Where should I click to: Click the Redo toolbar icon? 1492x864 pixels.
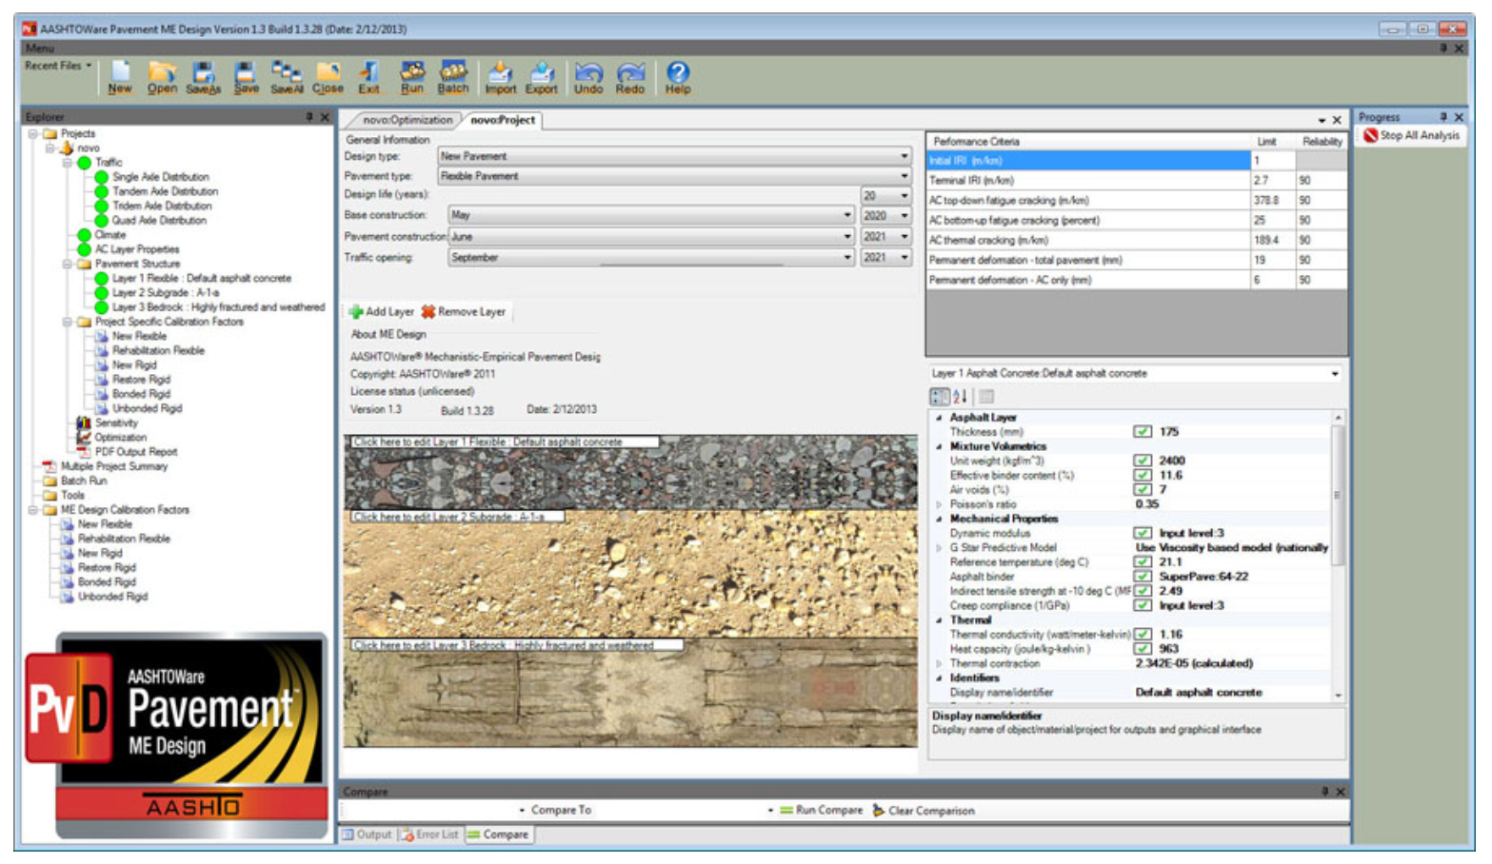pos(630,71)
